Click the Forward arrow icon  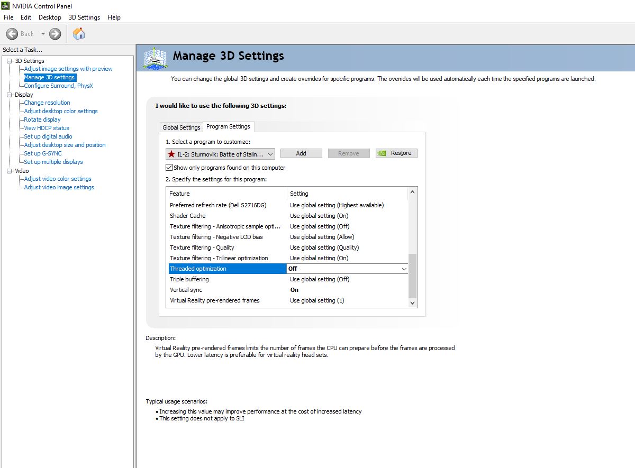click(55, 34)
